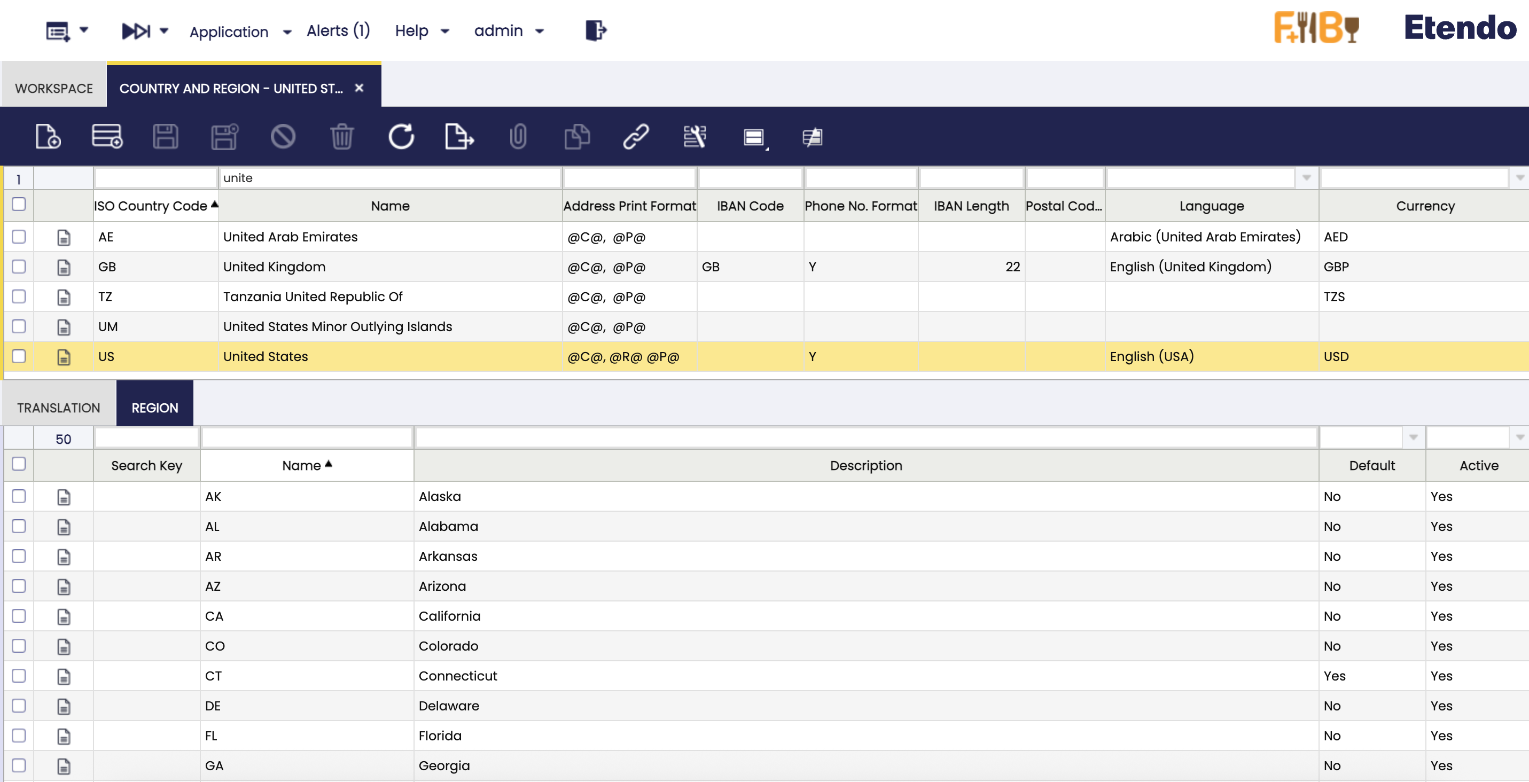This screenshot has height=782, width=1529.
Task: Click the Export to Spreadsheet icon
Action: pos(459,136)
